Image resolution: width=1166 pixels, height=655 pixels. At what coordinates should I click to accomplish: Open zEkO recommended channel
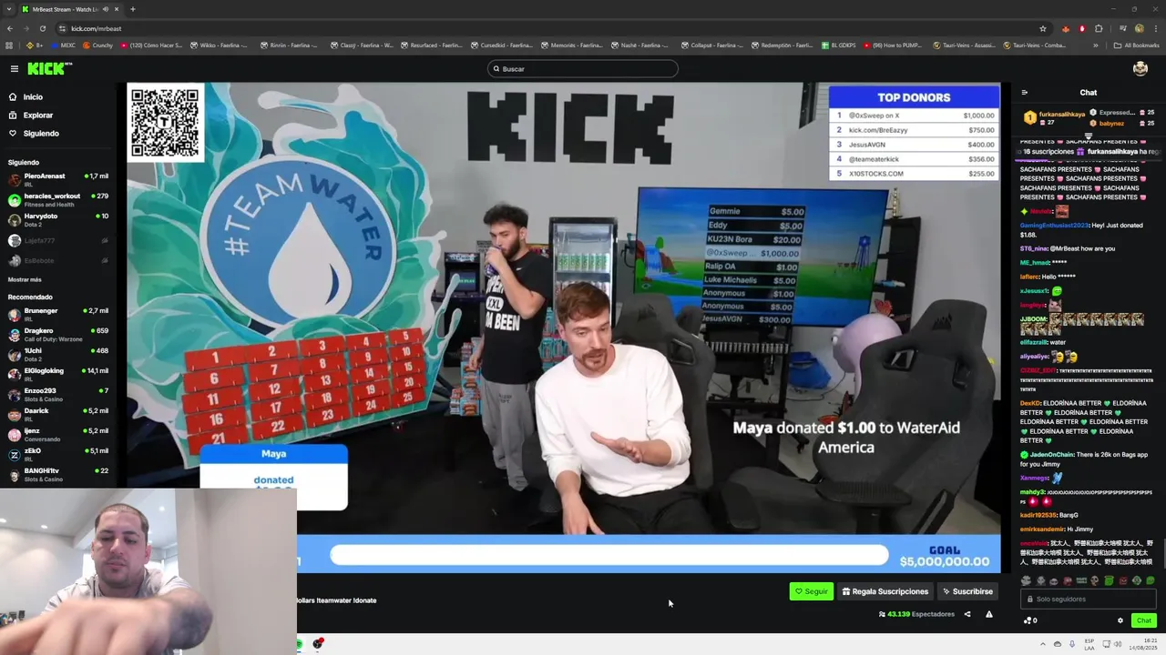[58, 454]
